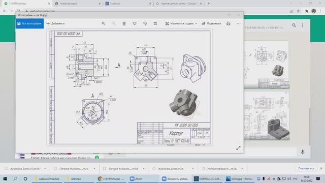The height and width of the screenshot is (183, 325).
Task: Open the lower drawing image in WhatsApp chat
Action: click(267, 115)
